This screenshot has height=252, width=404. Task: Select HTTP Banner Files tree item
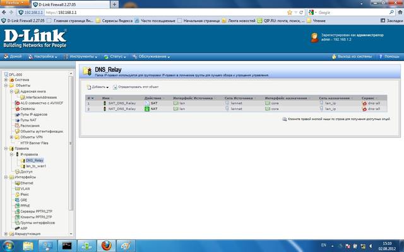point(34,143)
